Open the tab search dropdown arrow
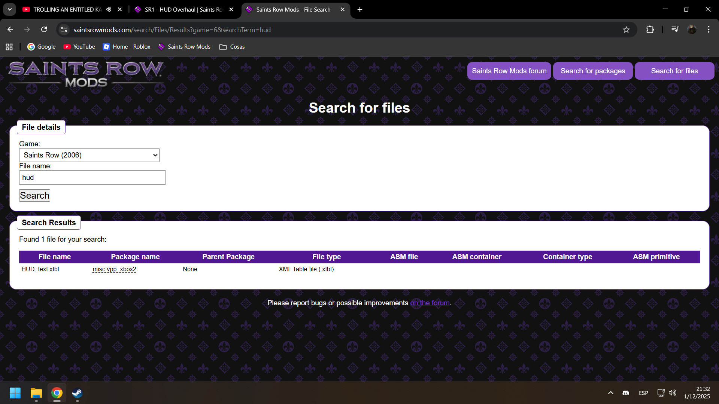This screenshot has width=719, height=404. (x=10, y=9)
